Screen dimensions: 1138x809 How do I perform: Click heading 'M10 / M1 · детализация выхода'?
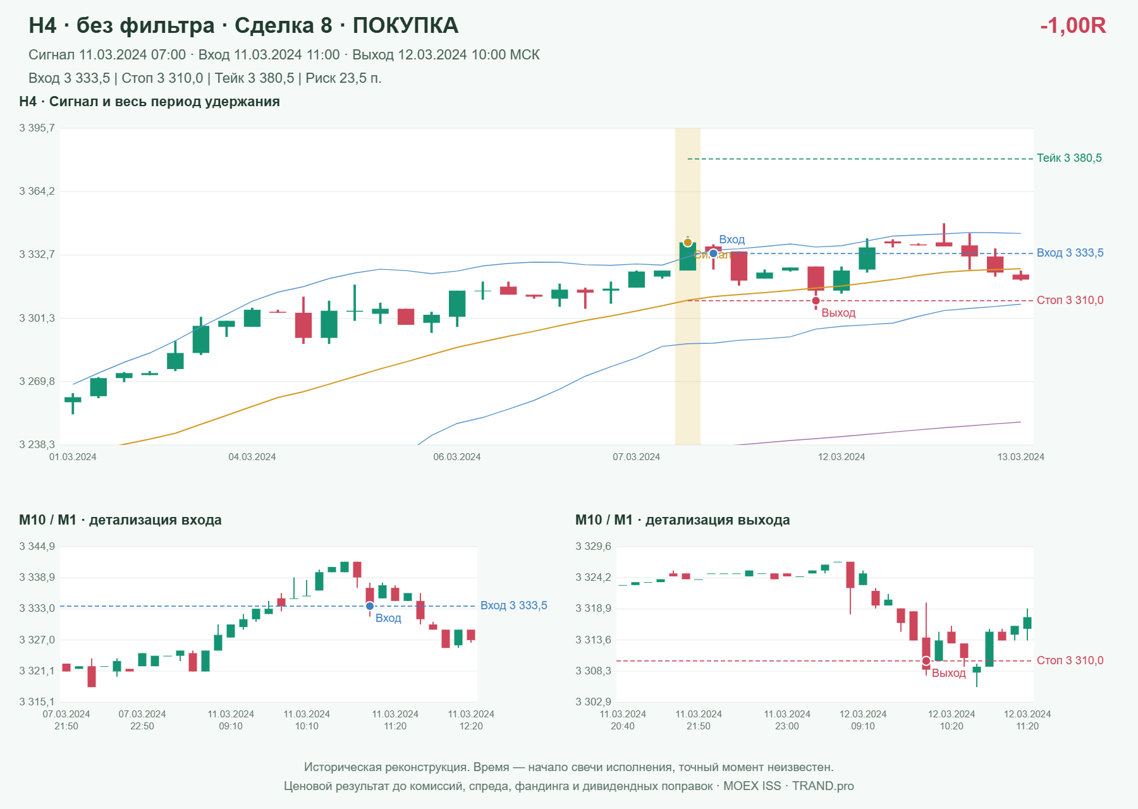click(x=683, y=520)
